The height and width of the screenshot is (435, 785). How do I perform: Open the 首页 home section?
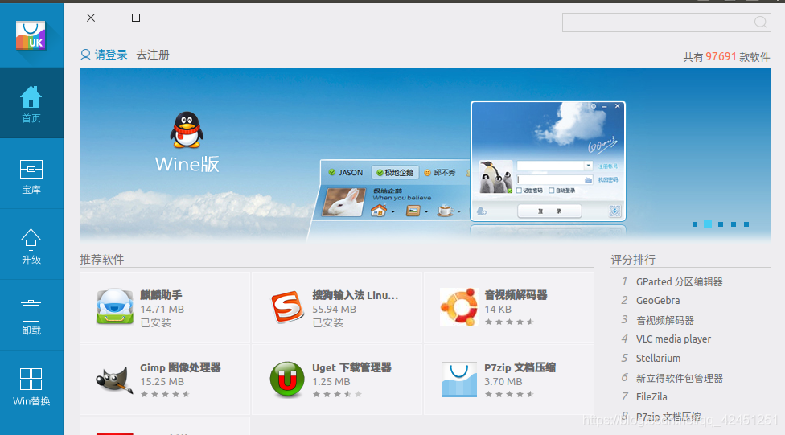click(x=31, y=104)
